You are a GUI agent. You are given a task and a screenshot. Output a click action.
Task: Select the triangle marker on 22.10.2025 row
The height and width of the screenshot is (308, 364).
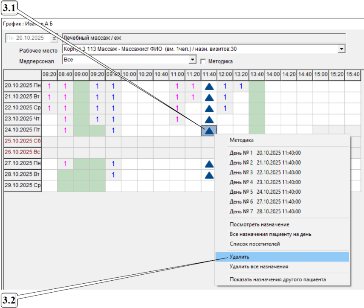209,108
